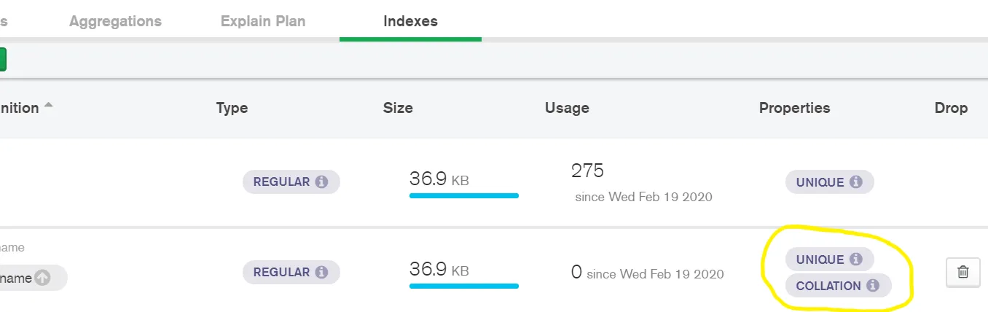This screenshot has height=312, width=988.
Task: Click info icon on first row's UNIQUE badge
Action: point(856,182)
